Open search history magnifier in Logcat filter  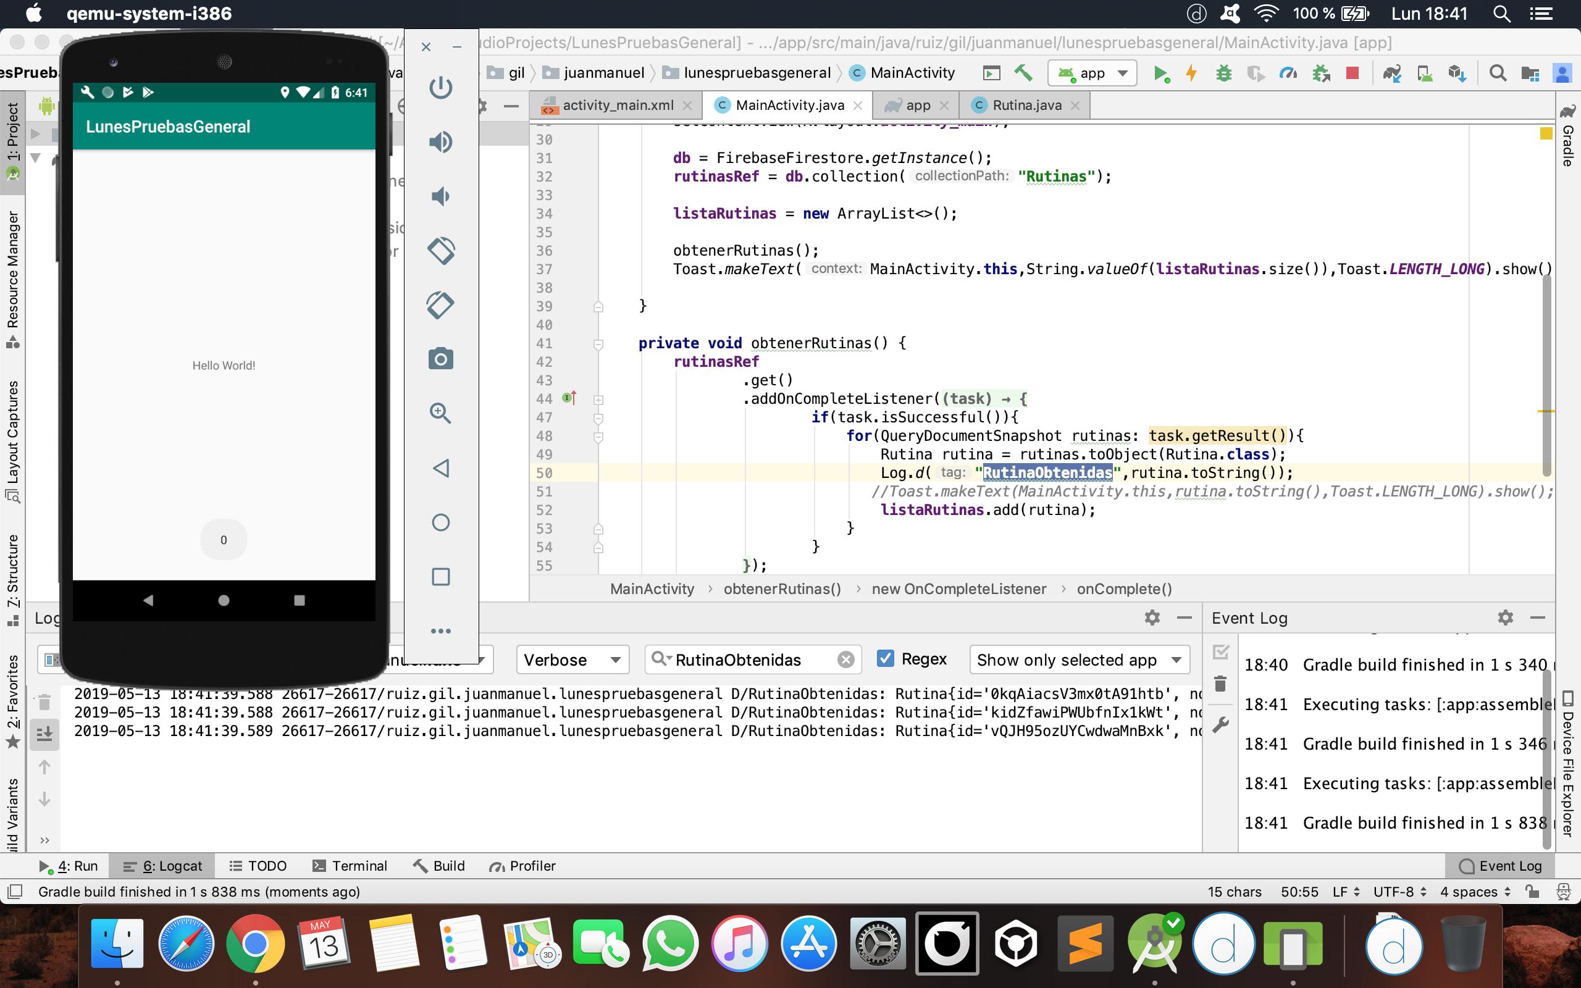coord(661,659)
